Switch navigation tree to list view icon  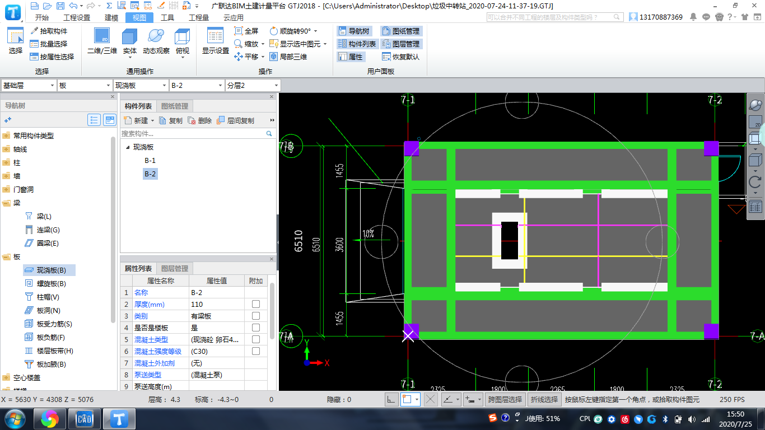tap(94, 120)
